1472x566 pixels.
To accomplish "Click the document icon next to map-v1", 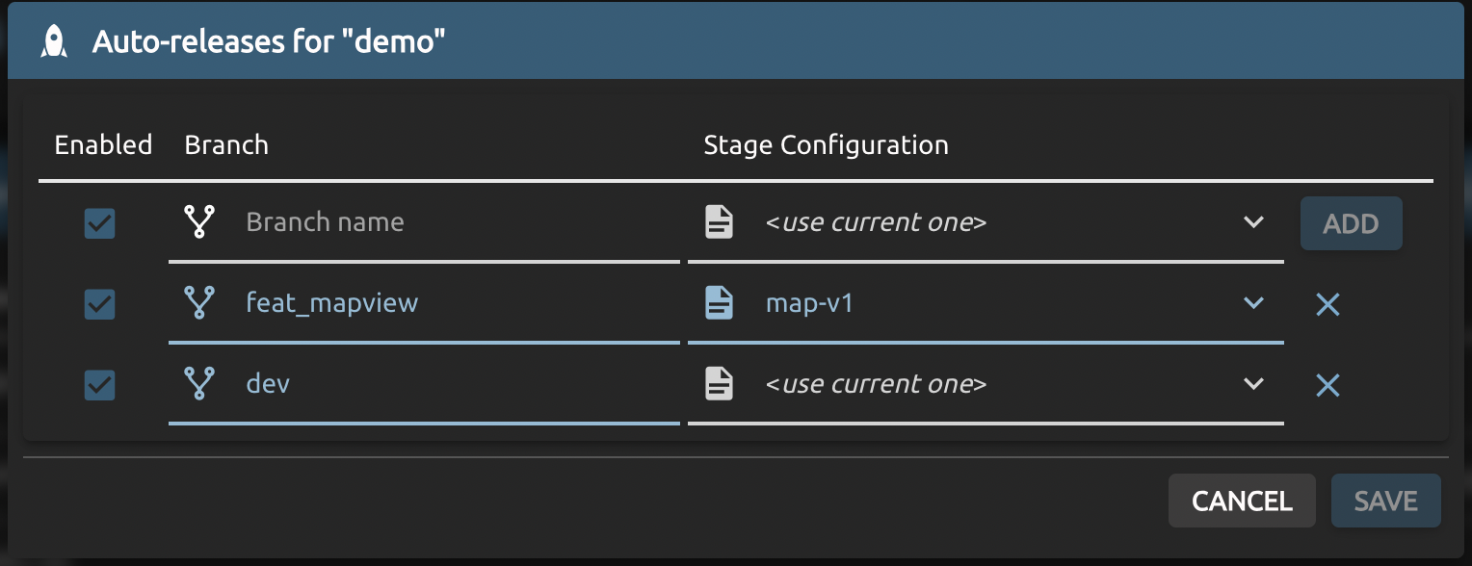I will point(719,303).
